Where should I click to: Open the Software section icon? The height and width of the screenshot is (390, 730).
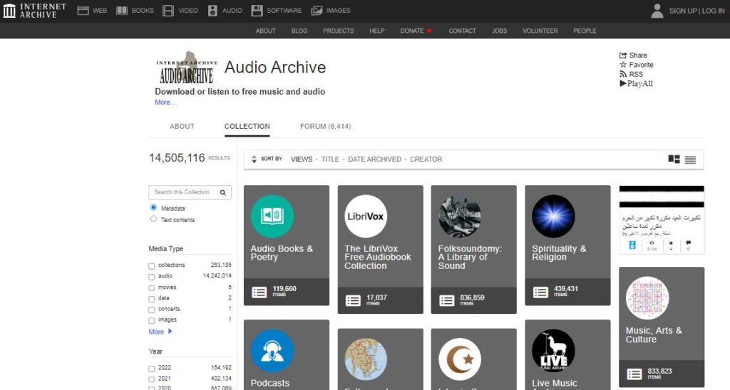tap(257, 10)
